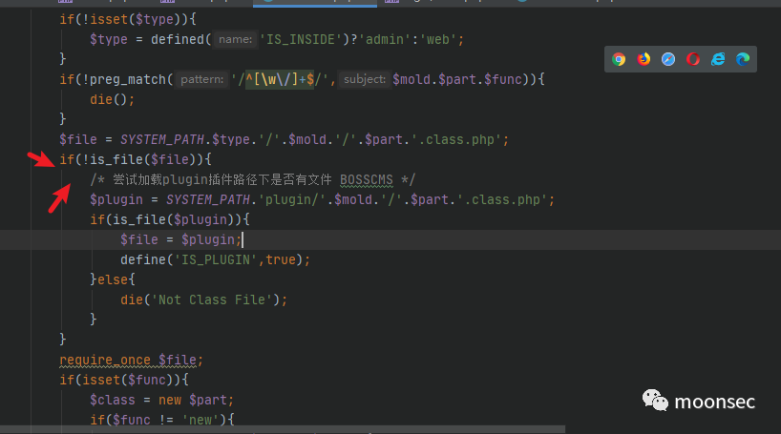Open preview in Internet Explorer
Screen dimensions: 781x434
[718, 59]
